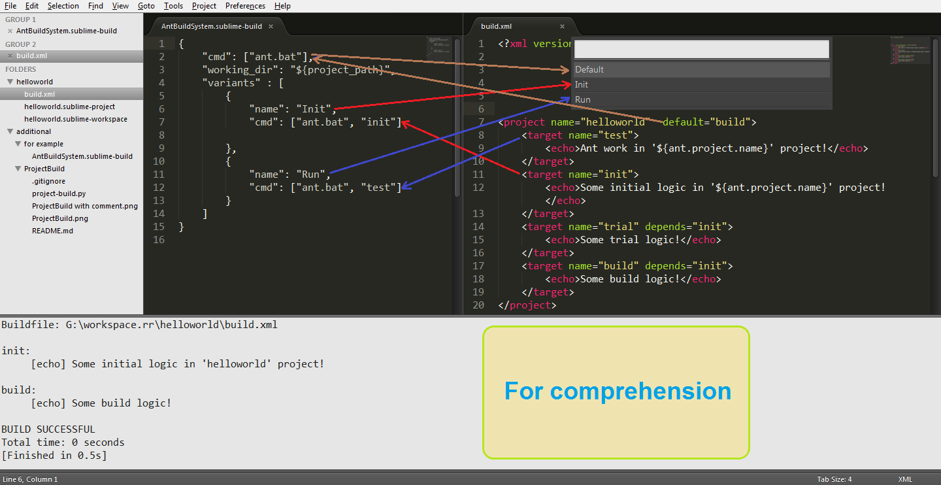
Task: Click the closing </project> tag line
Action: coord(527,305)
